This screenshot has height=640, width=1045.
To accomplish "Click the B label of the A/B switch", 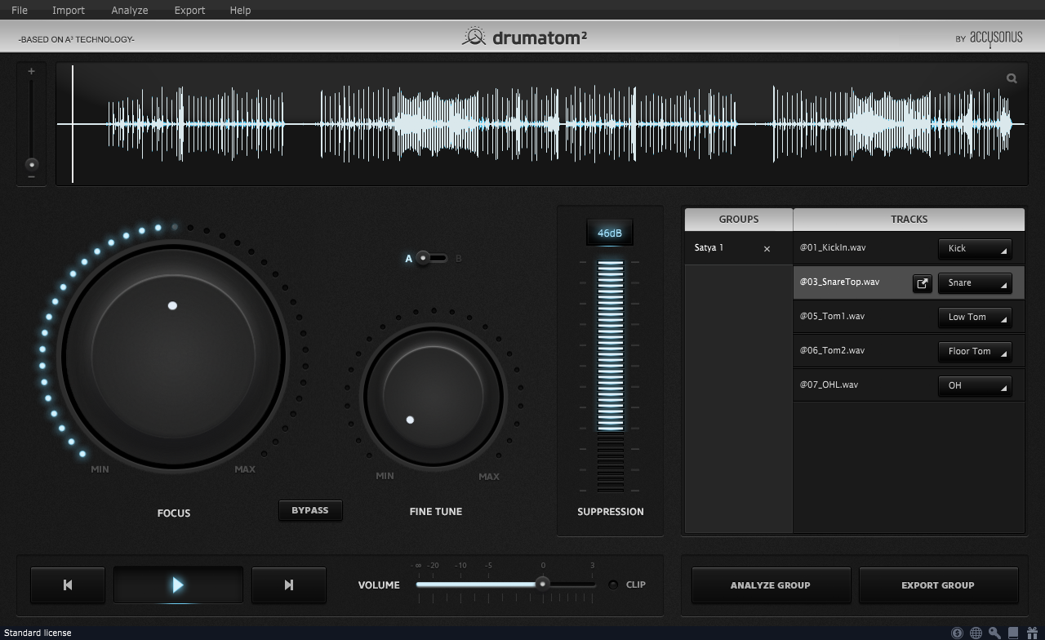I will point(458,259).
